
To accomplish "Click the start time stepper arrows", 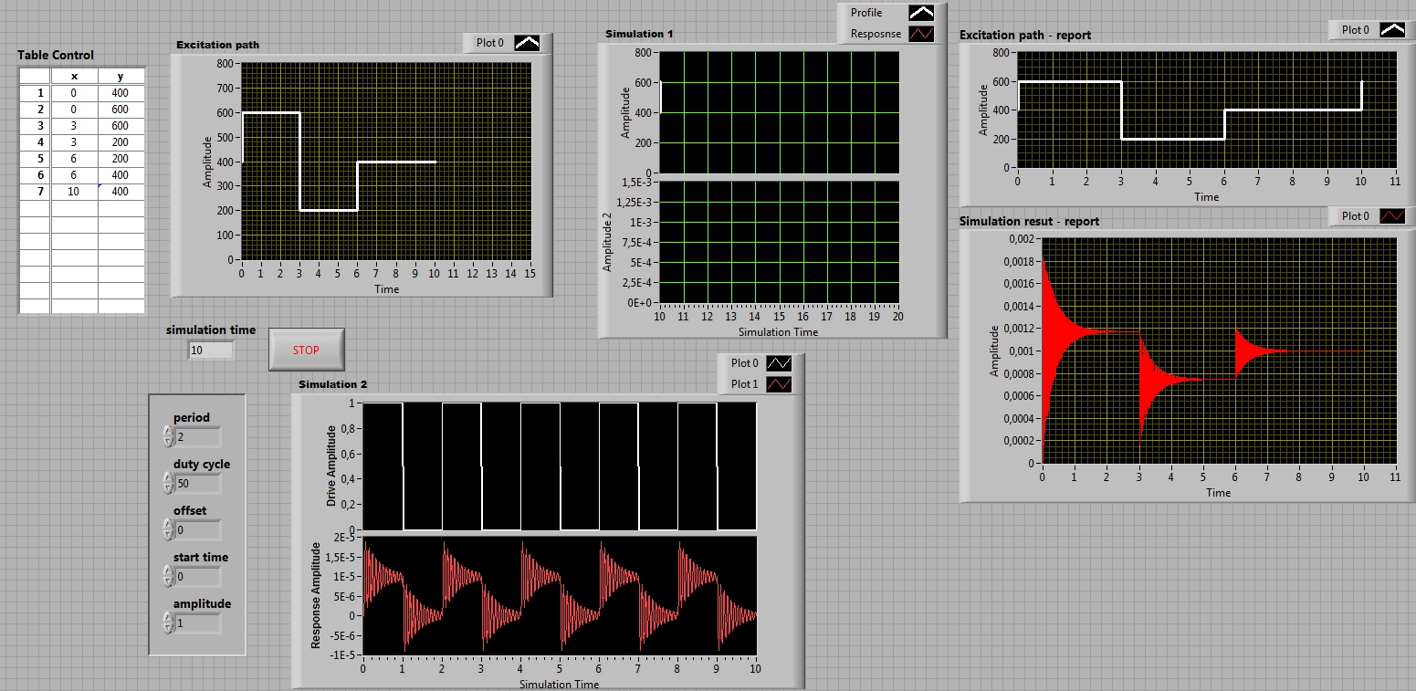I will tap(168, 576).
